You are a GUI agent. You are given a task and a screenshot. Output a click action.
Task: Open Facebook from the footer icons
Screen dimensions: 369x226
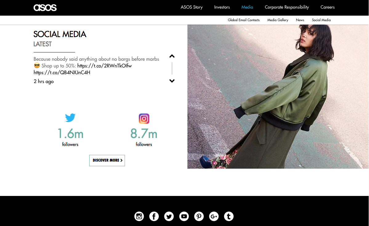pyautogui.click(x=154, y=216)
